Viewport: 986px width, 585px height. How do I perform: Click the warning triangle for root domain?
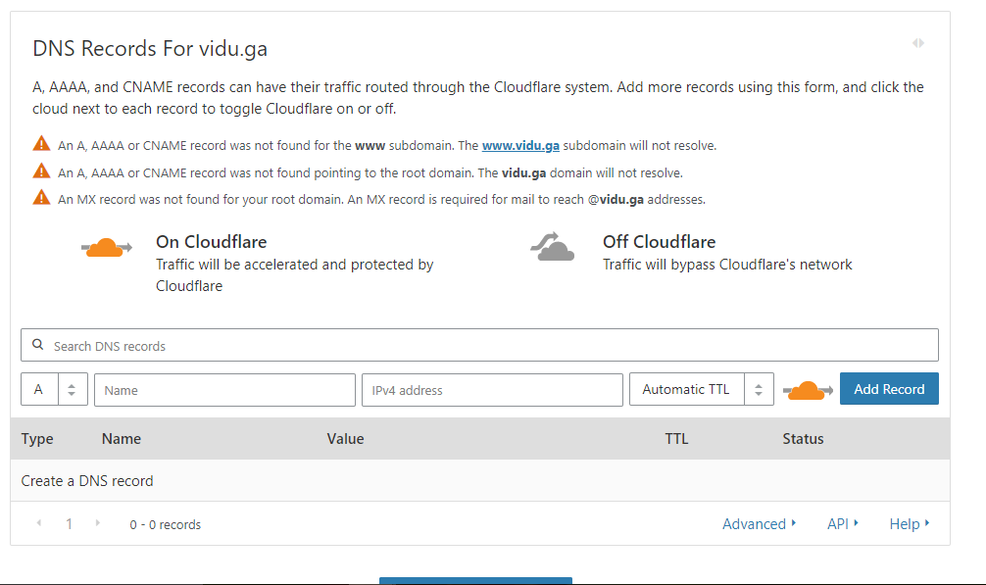tap(41, 171)
